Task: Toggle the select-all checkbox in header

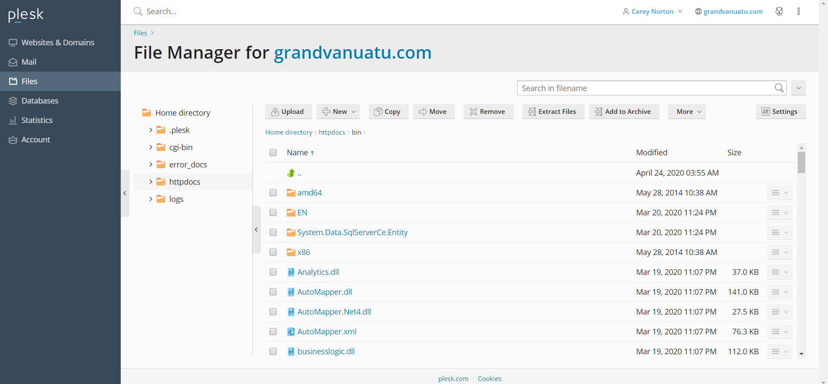Action: coord(273,152)
